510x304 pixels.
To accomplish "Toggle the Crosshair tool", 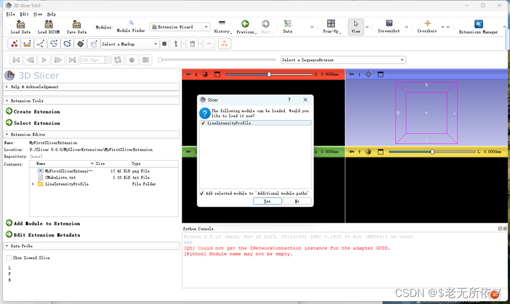I will click(427, 27).
